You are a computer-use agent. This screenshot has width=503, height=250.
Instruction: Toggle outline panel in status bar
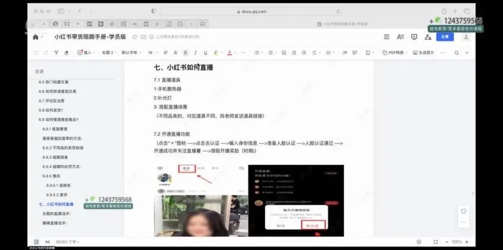(x=36, y=242)
